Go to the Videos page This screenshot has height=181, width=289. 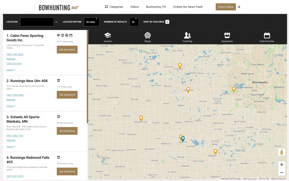tap(134, 7)
